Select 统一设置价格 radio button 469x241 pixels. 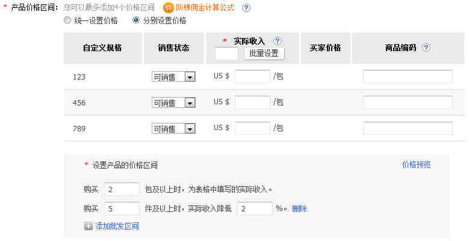67,20
